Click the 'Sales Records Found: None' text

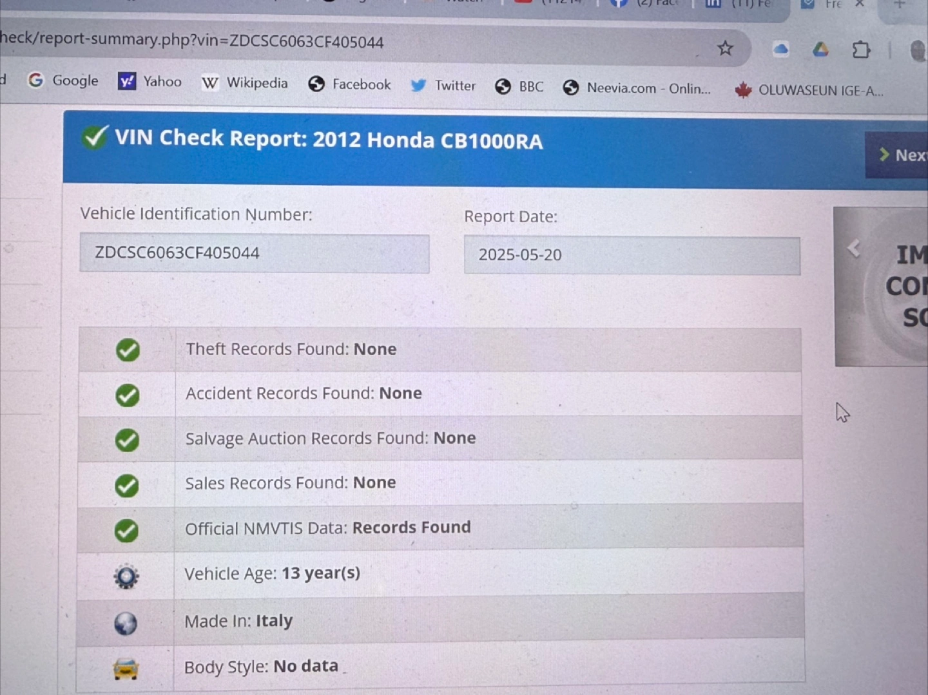click(x=291, y=483)
